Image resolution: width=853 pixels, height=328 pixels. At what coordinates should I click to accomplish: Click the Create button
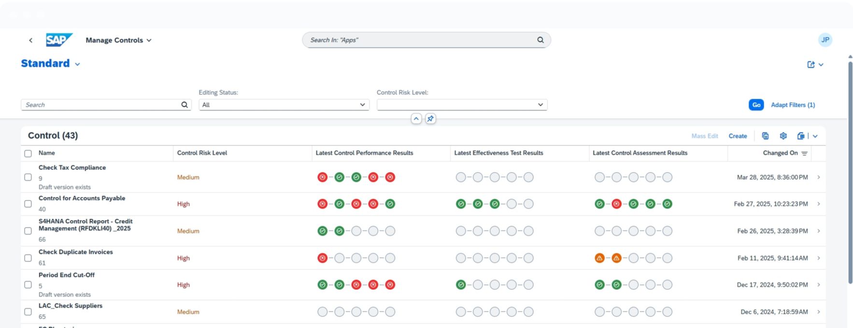point(738,136)
